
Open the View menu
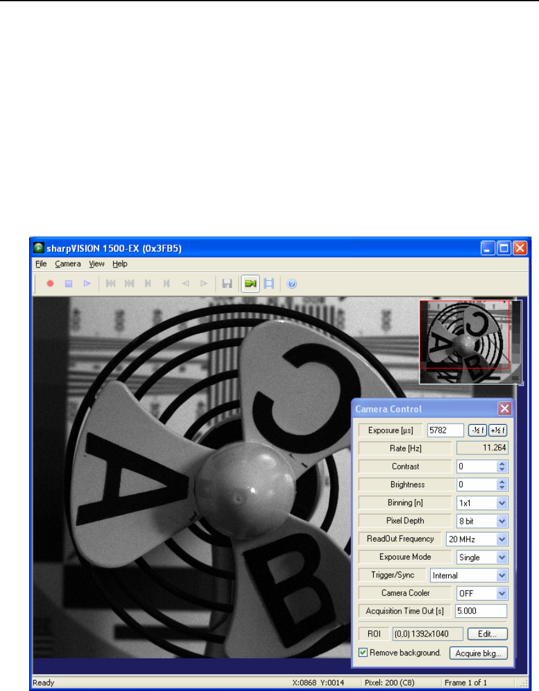97,264
